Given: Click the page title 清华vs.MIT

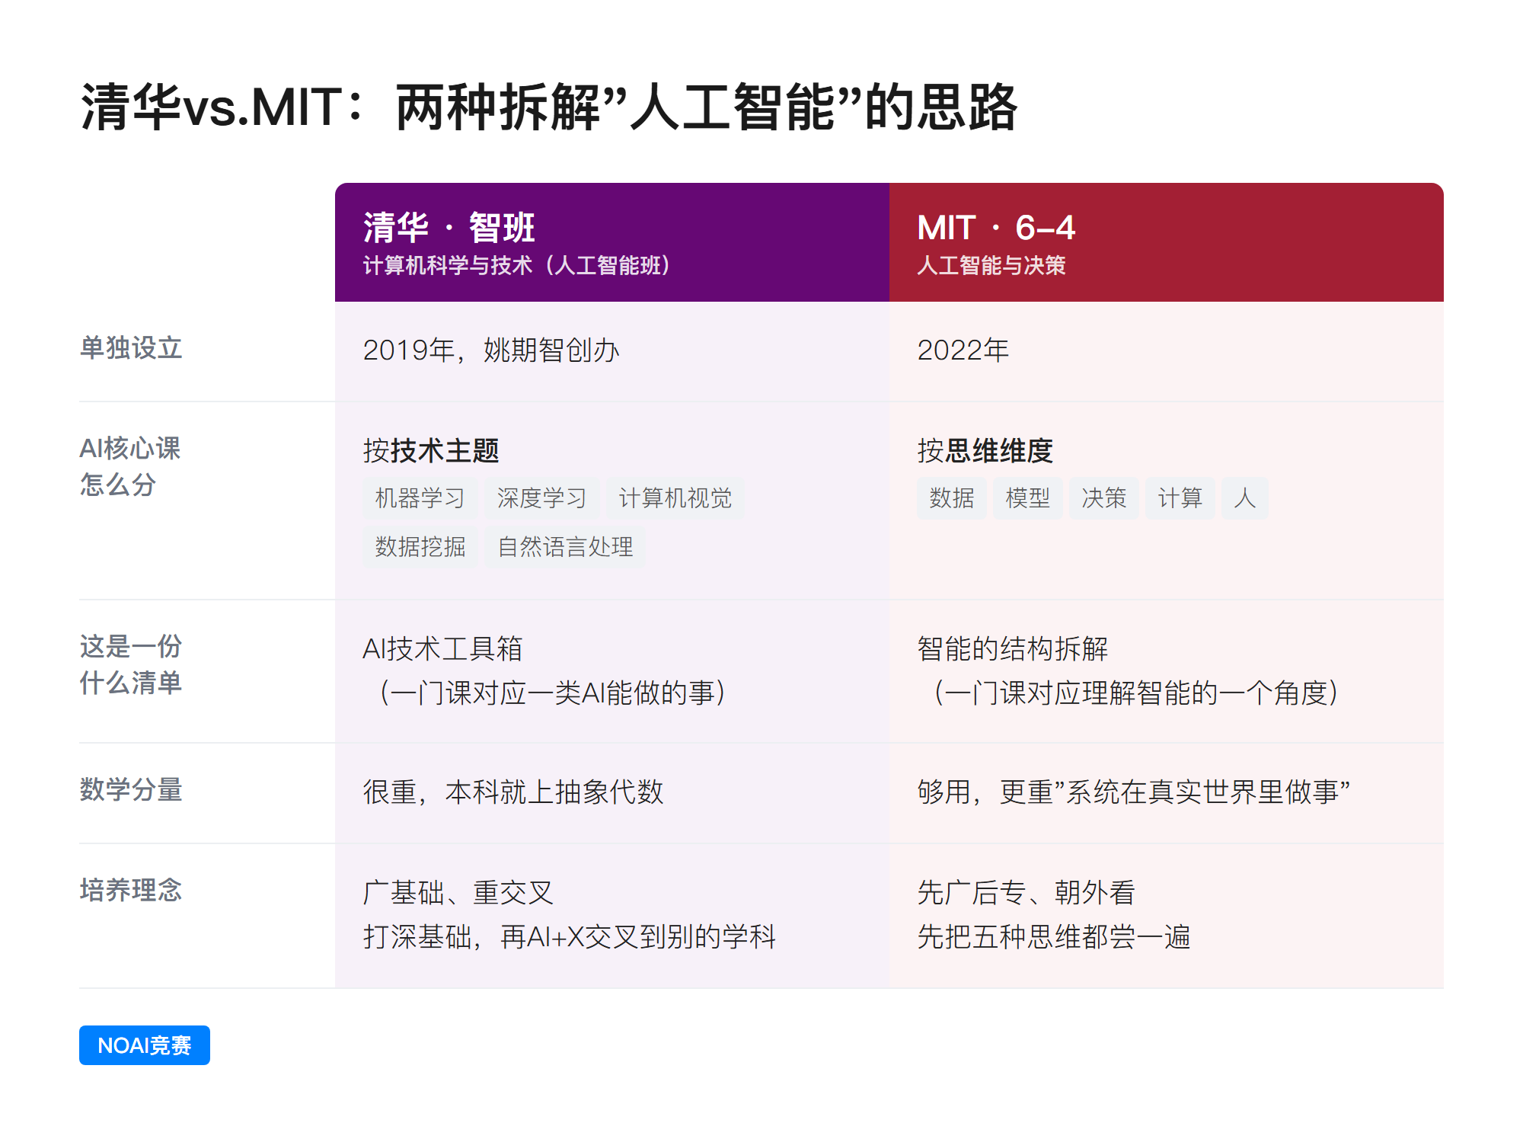Looking at the screenshot, I should (548, 107).
